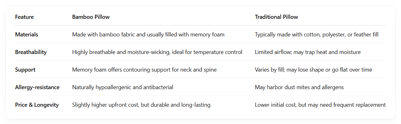
Task: Click the contouring support for neck cell
Action: pyautogui.click(x=144, y=70)
